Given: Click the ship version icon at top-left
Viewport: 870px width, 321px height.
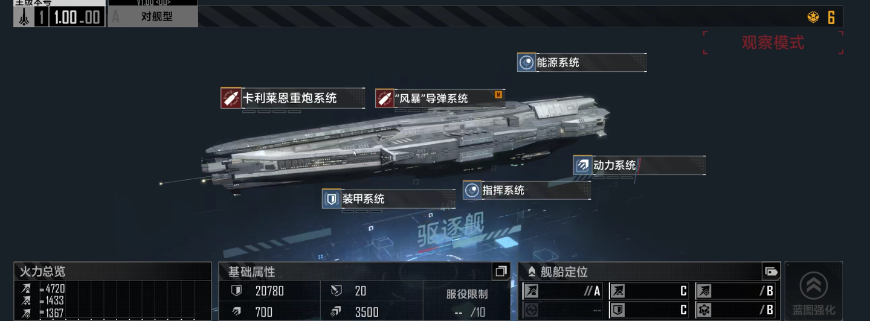Looking at the screenshot, I should click(x=24, y=17).
